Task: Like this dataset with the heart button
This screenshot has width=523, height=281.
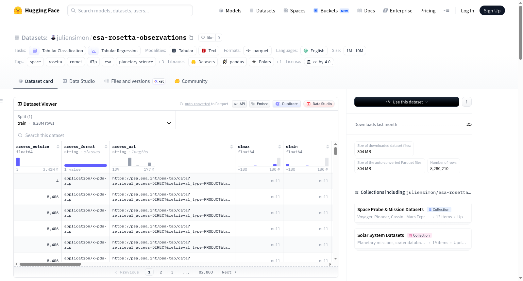Action: coord(207,38)
